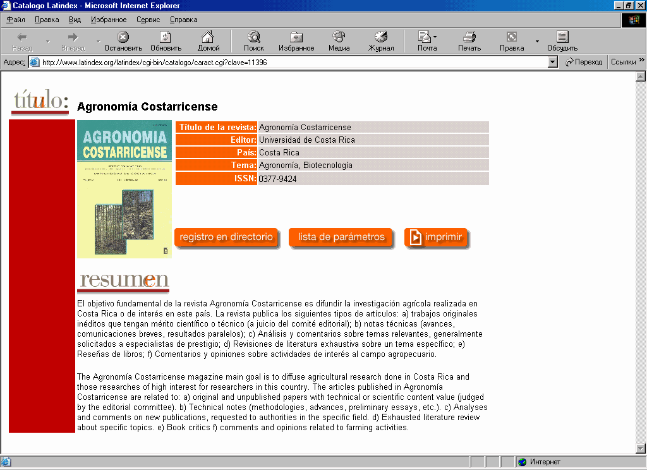Image resolution: width=647 pixels, height=470 pixels.
Task: Open the Media (Медиа) toolbar icon
Action: coord(339,38)
